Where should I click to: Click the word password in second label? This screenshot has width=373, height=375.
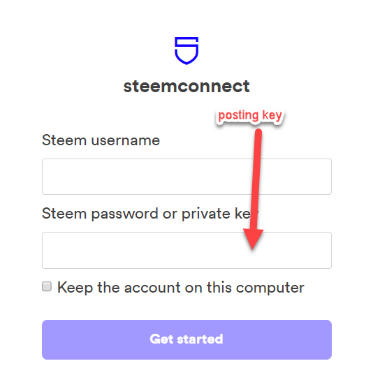click(124, 214)
